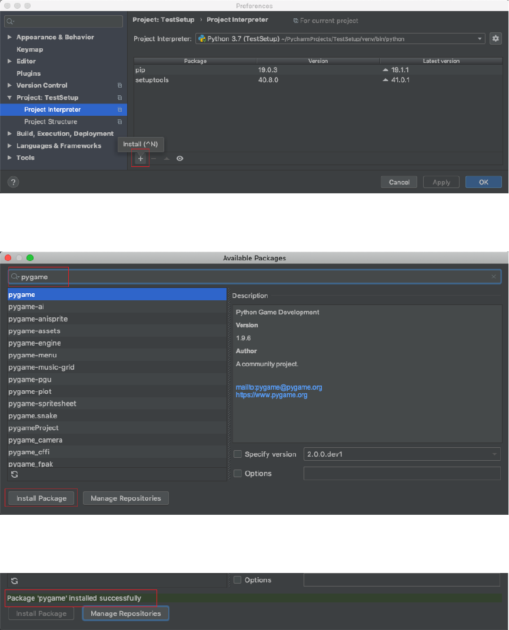The height and width of the screenshot is (630, 509).
Task: Click the minus Uninstall package icon
Action: pyautogui.click(x=154, y=159)
